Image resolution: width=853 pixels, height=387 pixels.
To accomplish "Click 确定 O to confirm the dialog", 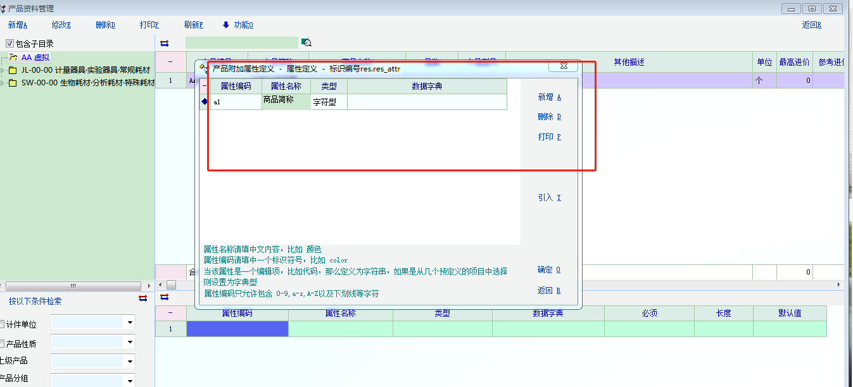I will 549,270.
